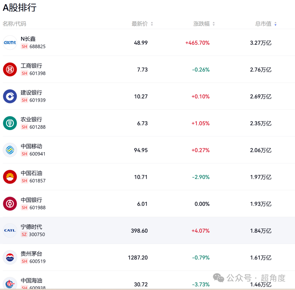
Task: Select stock code 601939
Action: click(x=37, y=100)
